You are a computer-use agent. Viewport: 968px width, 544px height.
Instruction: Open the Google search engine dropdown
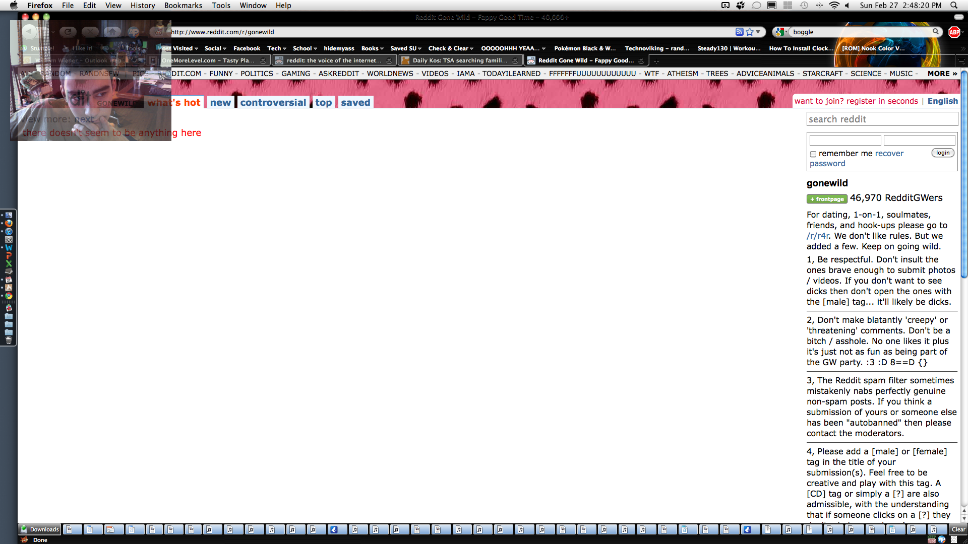click(781, 32)
